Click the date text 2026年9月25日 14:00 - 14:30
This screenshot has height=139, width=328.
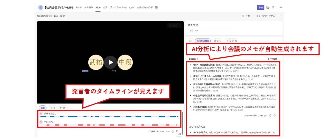tap(51, 16)
